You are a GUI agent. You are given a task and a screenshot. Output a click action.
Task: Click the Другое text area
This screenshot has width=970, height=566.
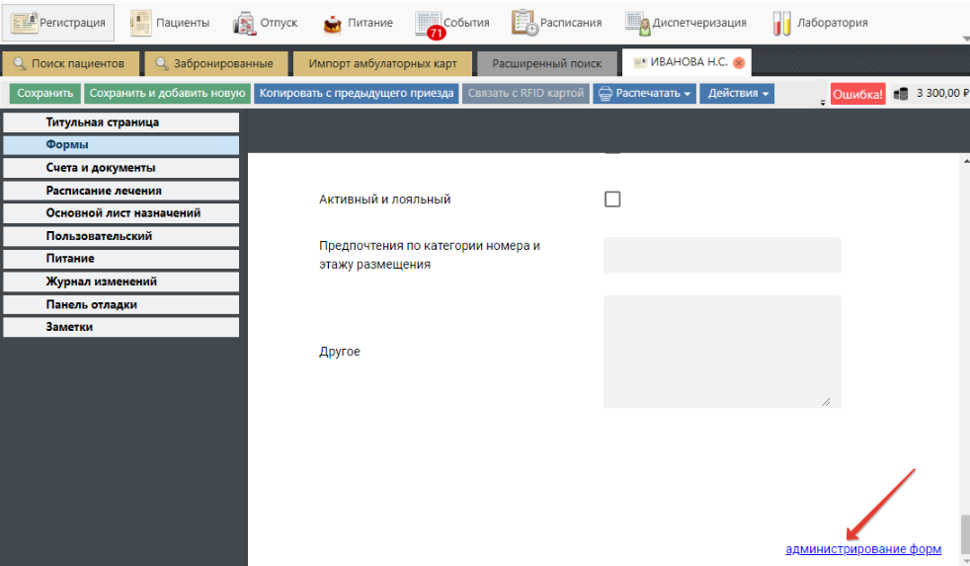click(x=721, y=351)
